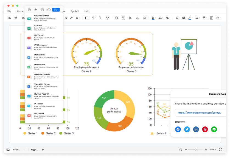This screenshot has height=158, width=230.
Task: Select the Connector tool
Action: [x=101, y=18]
